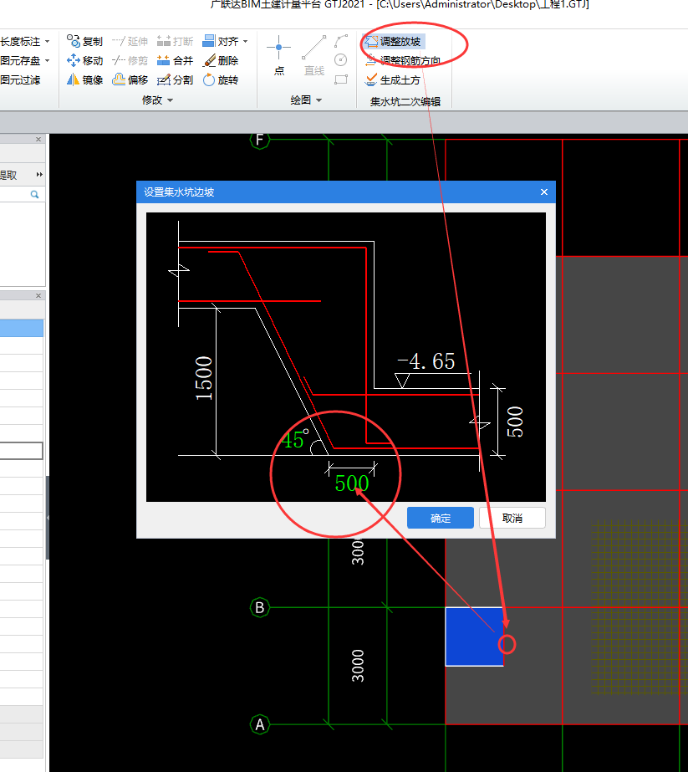
Task: Click grid axis label B
Action: click(x=260, y=607)
